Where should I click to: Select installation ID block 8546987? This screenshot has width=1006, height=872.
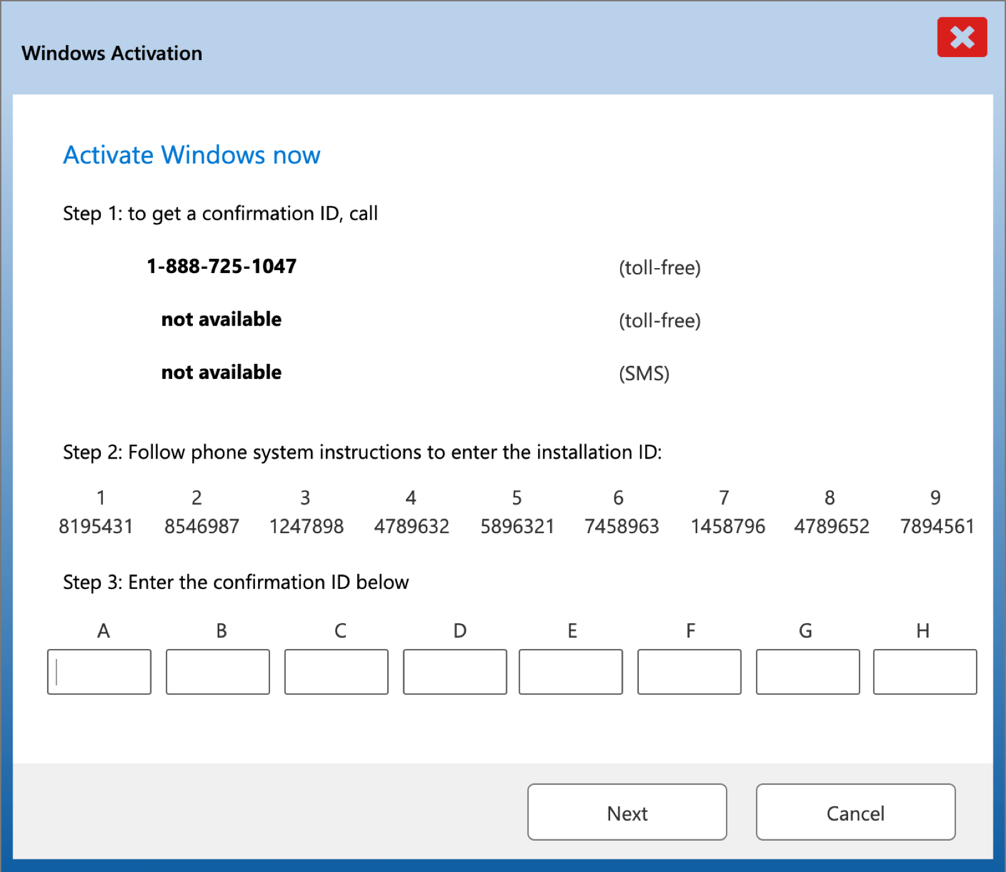point(202,526)
